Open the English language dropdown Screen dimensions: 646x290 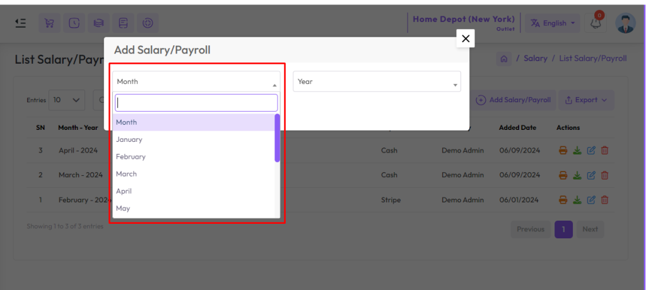click(x=553, y=23)
